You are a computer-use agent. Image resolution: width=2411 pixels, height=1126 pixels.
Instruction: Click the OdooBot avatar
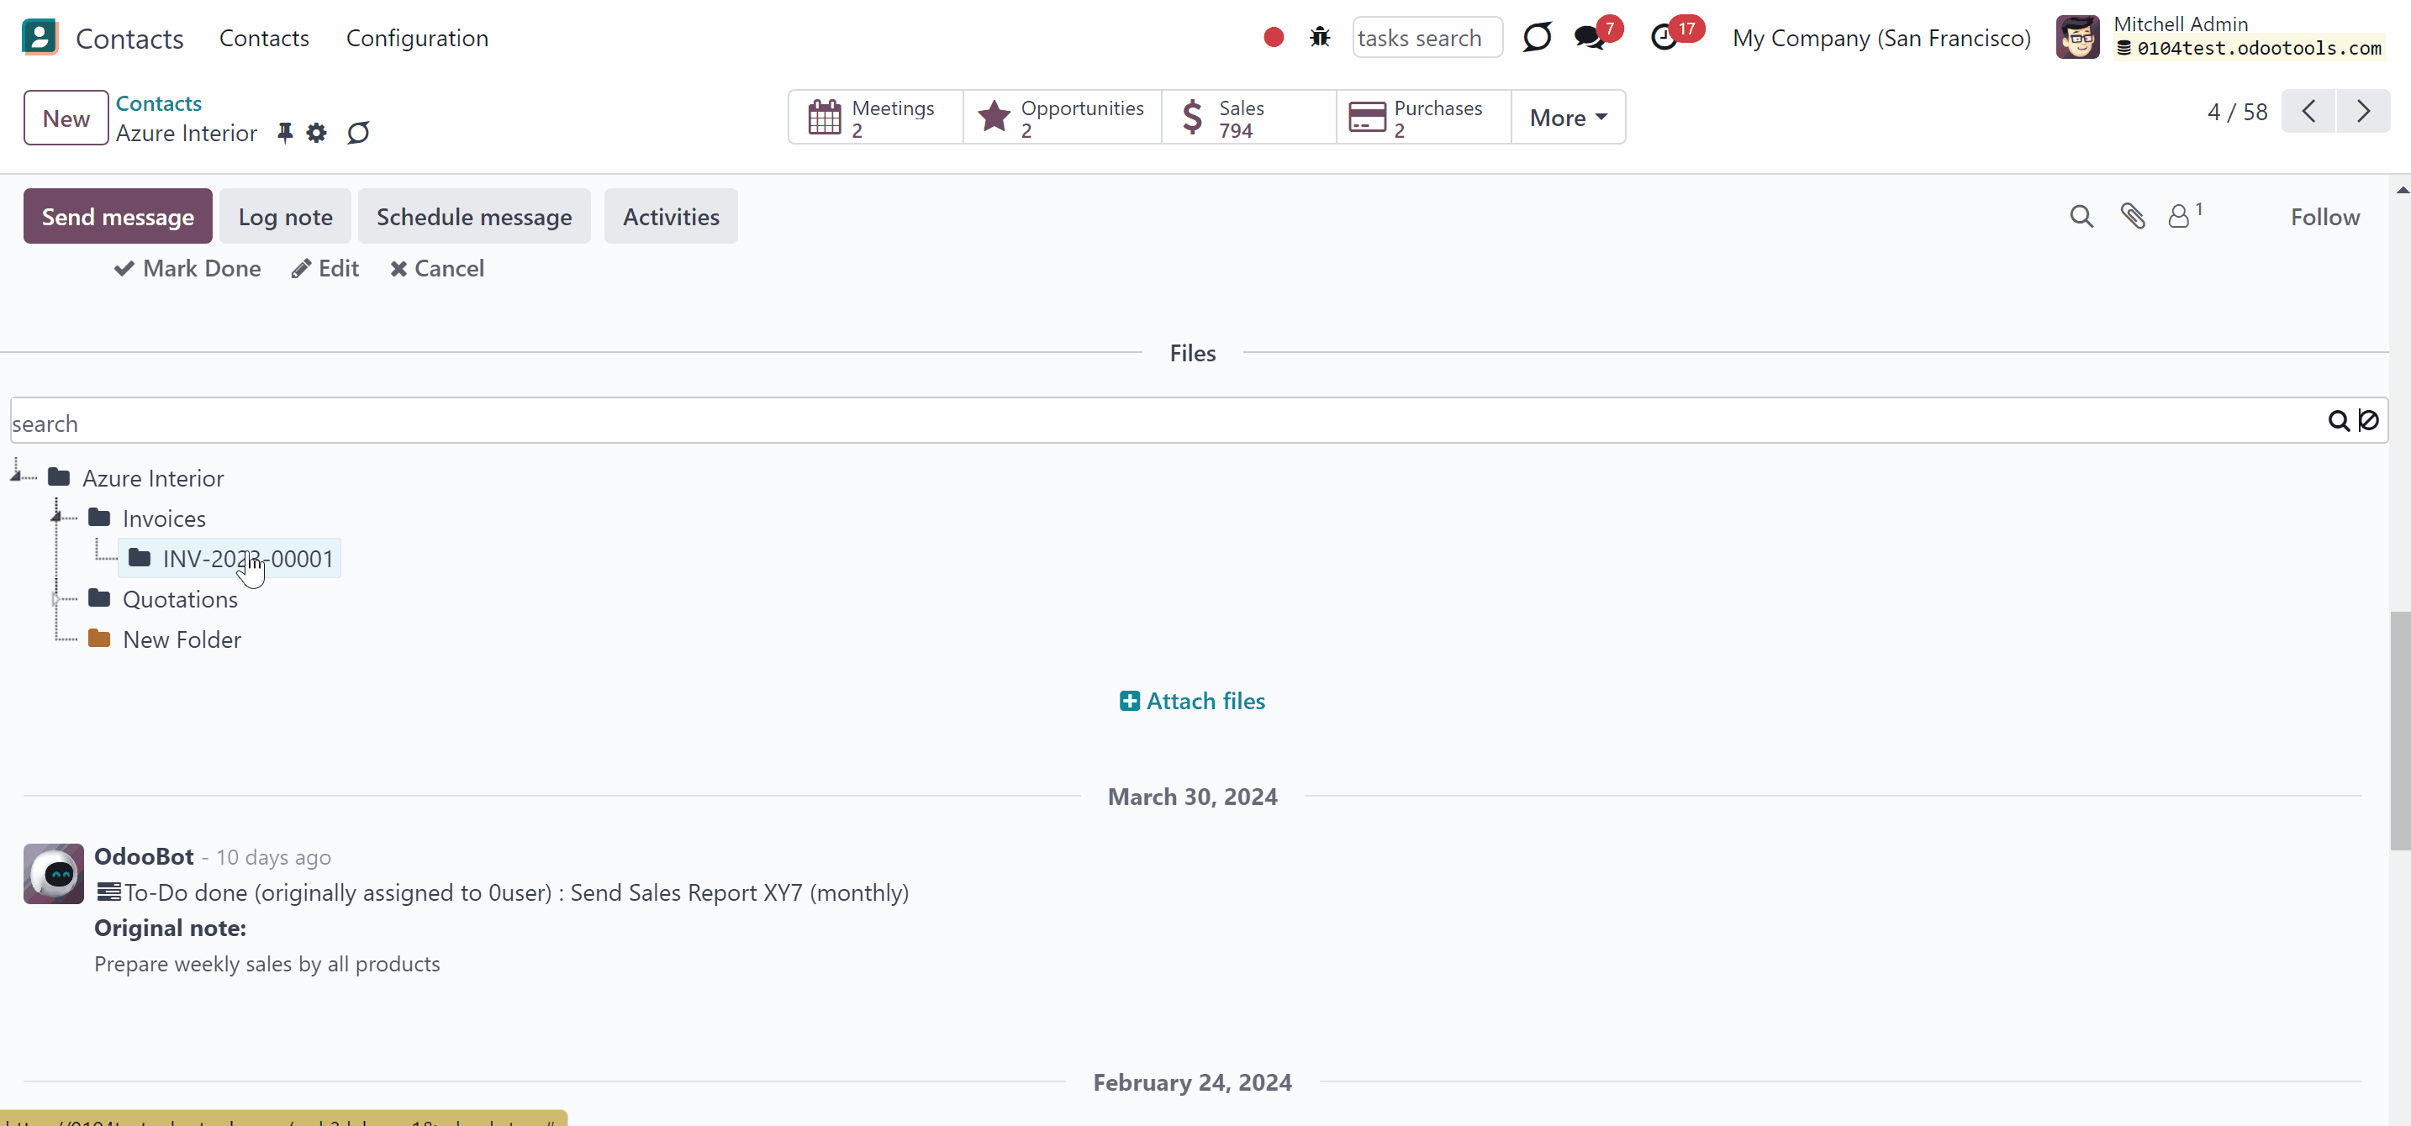(x=53, y=874)
